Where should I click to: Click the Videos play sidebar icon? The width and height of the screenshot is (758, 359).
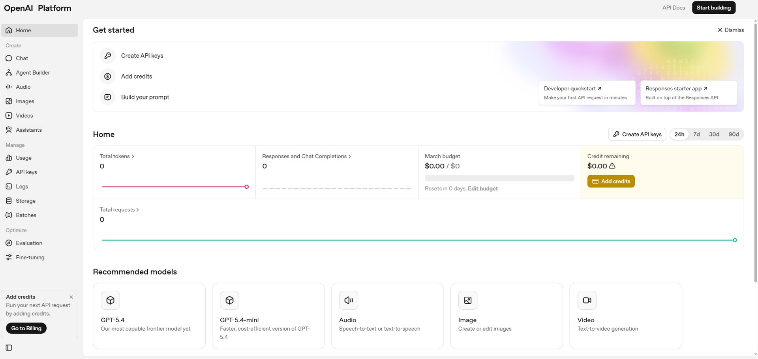[x=9, y=116]
